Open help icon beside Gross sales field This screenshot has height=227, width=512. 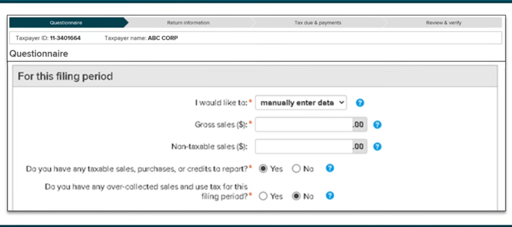coord(377,125)
